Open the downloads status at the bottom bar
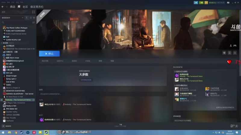The height and width of the screenshot is (135, 241). pos(120,125)
